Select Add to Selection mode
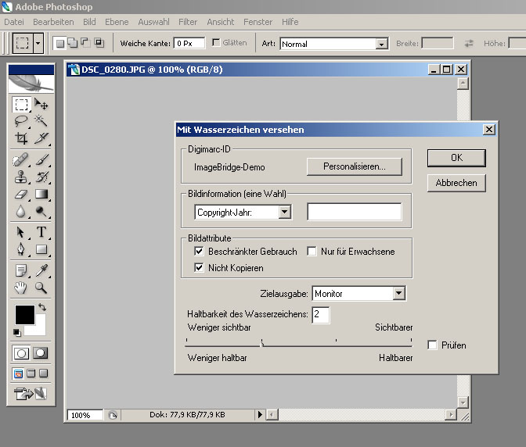 pyautogui.click(x=73, y=43)
